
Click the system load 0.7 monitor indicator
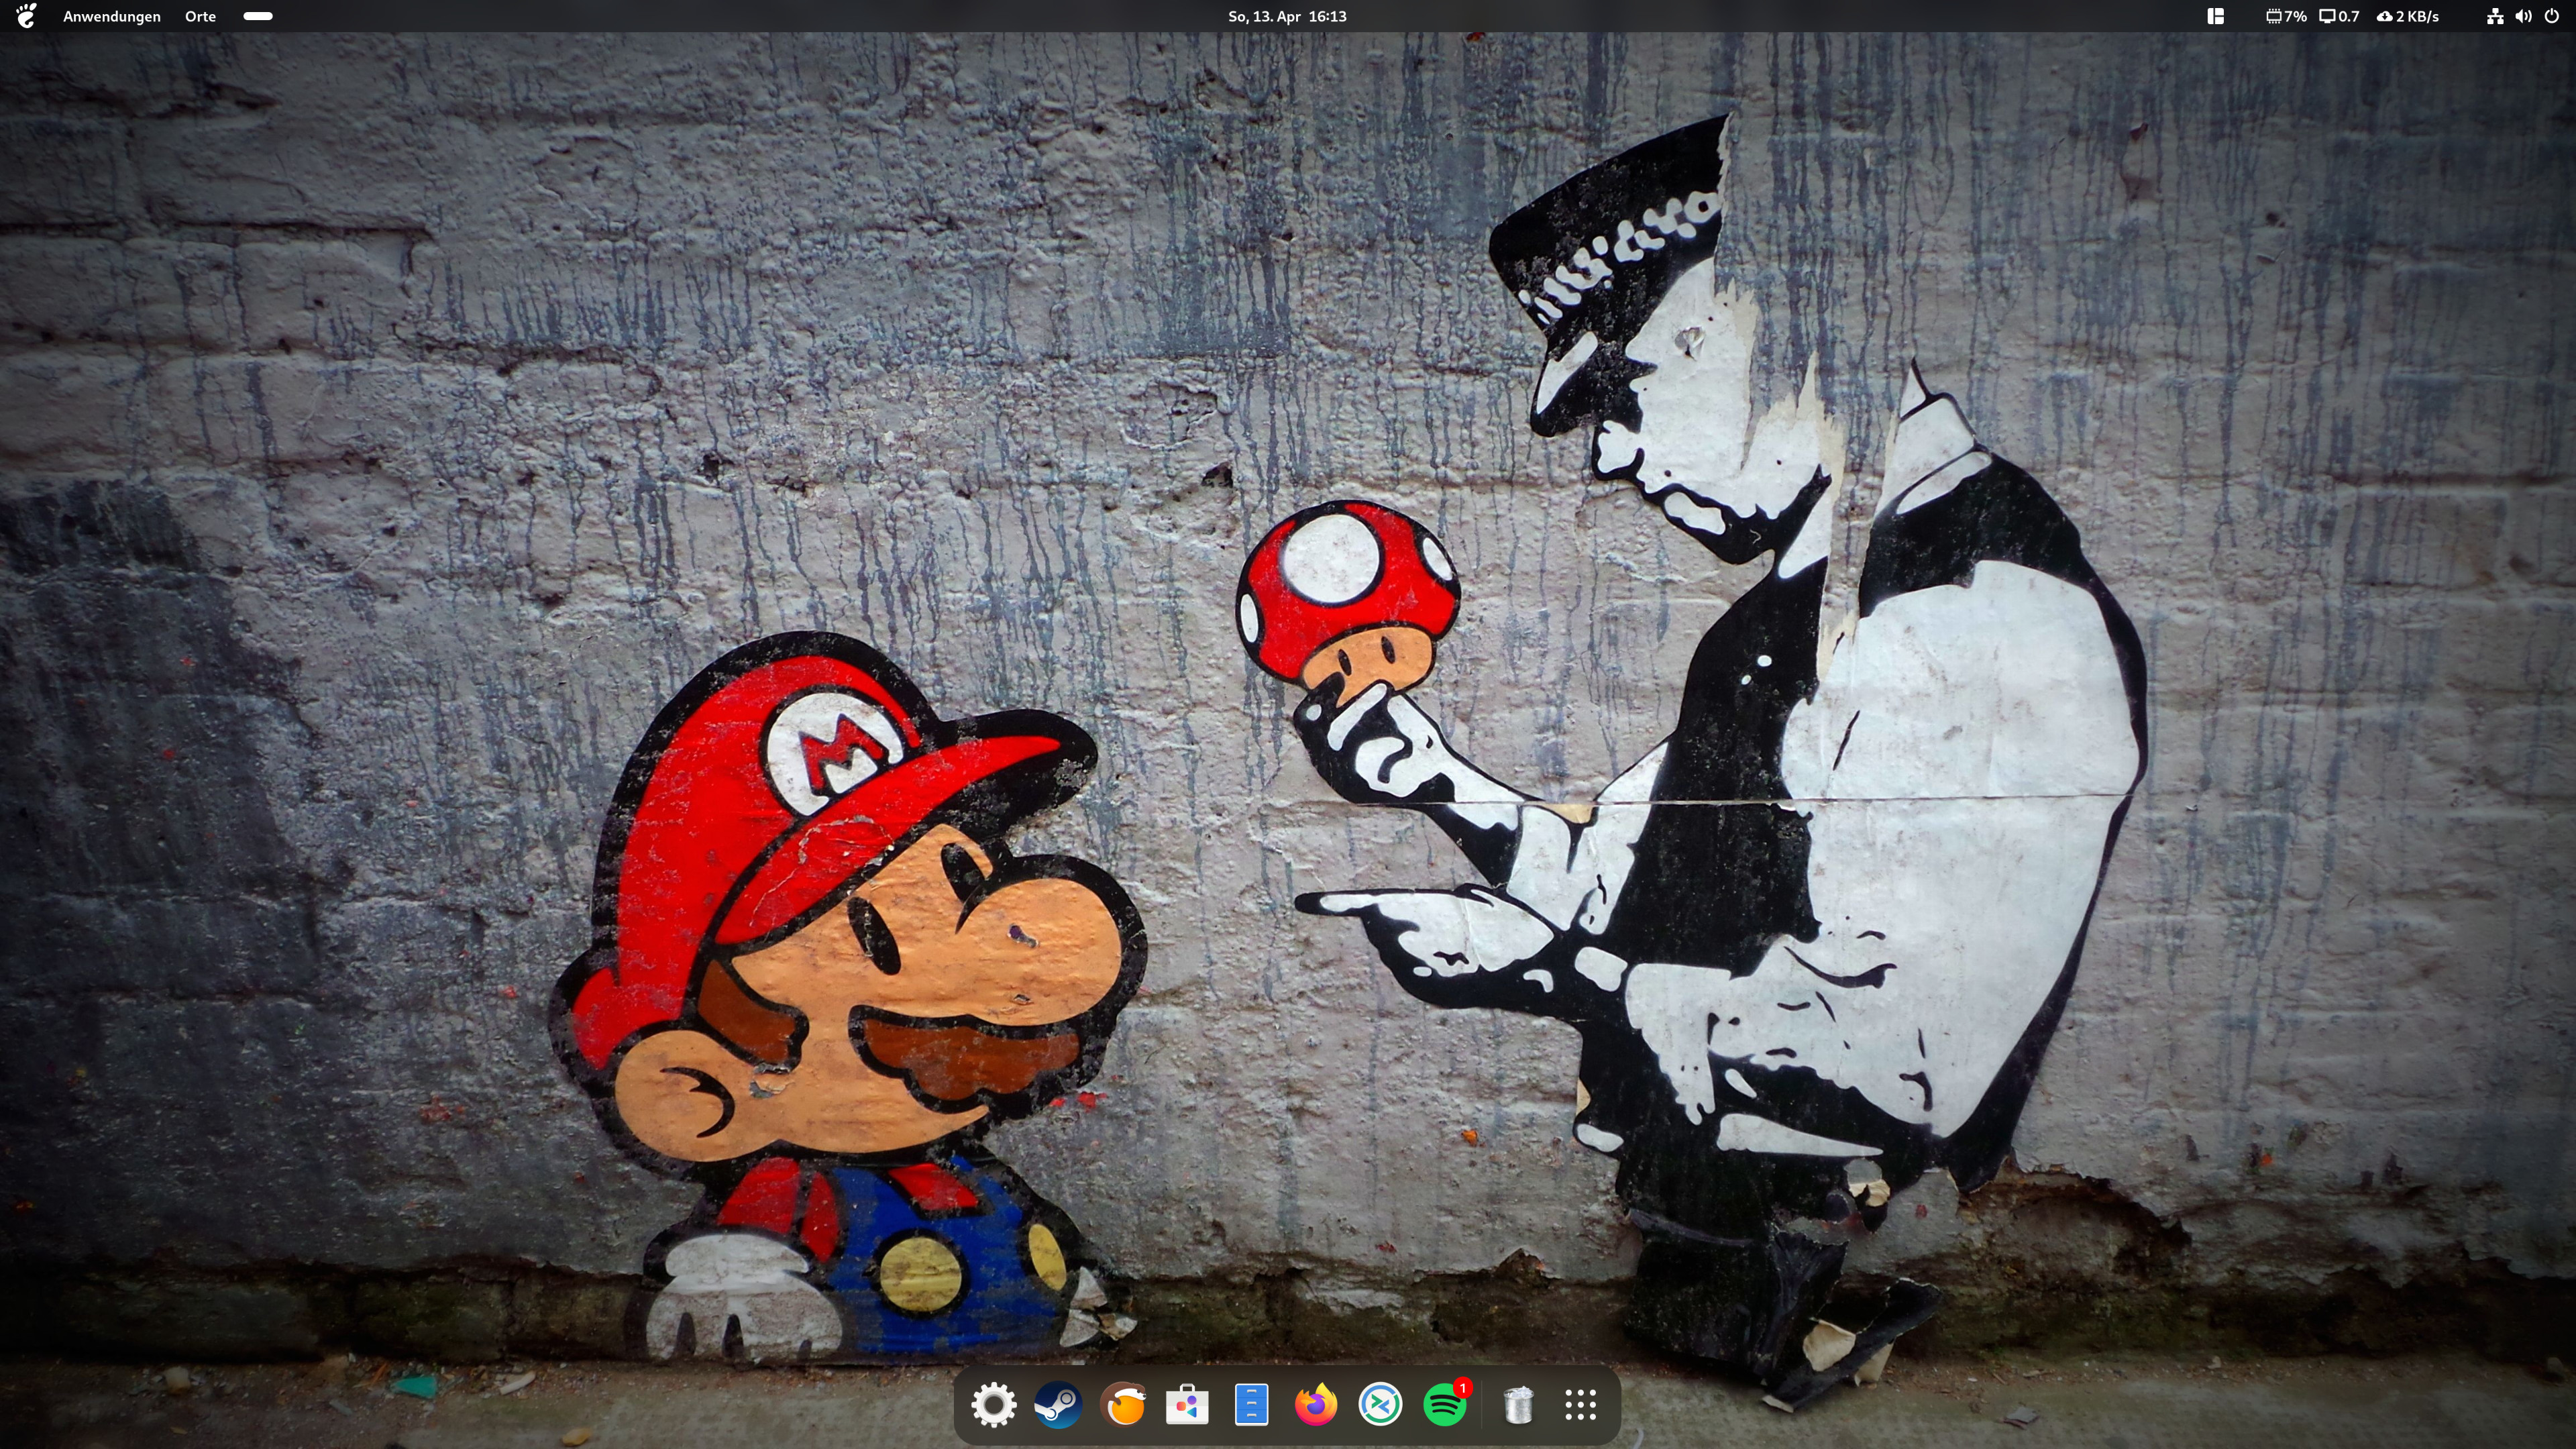[2339, 16]
